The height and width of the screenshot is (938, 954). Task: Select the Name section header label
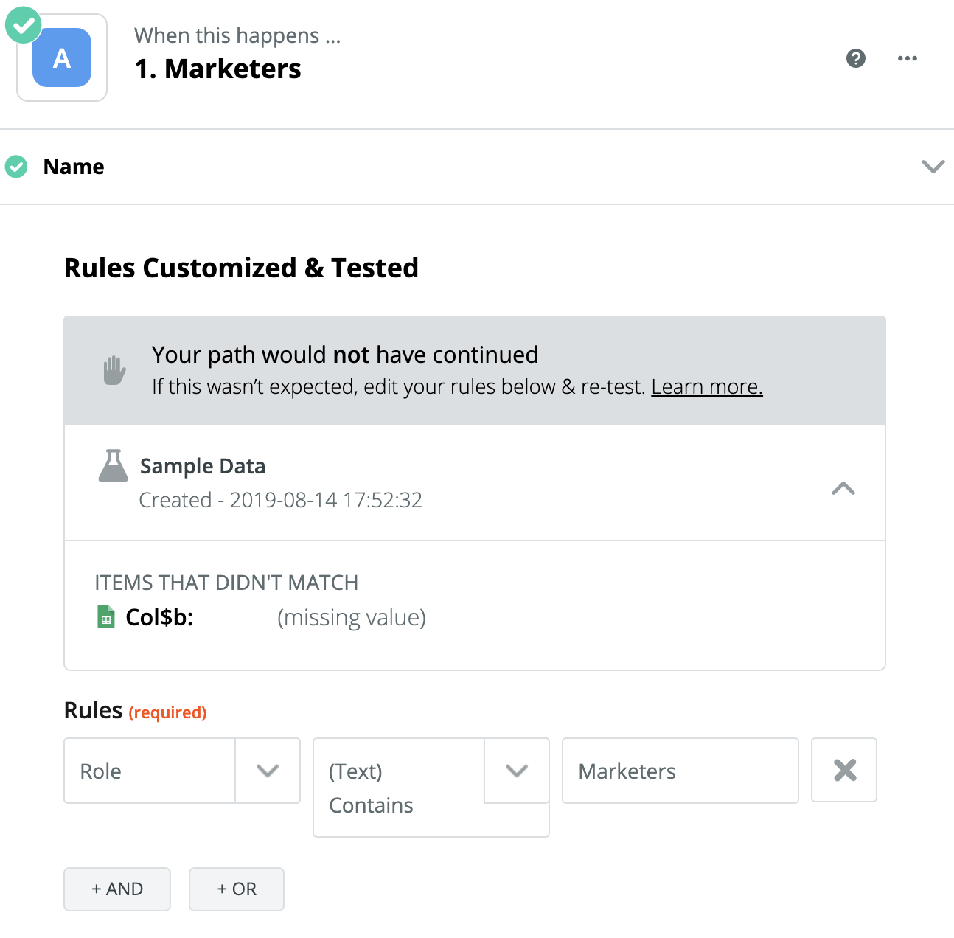tap(74, 167)
